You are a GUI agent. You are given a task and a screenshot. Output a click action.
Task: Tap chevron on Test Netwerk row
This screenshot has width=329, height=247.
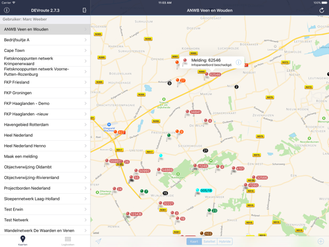click(86, 220)
